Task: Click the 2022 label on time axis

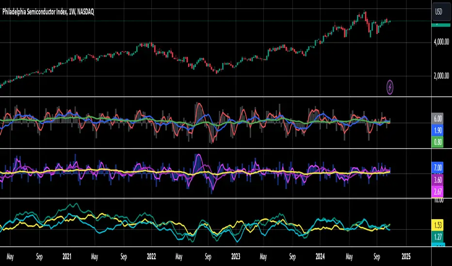Action: pos(151,256)
